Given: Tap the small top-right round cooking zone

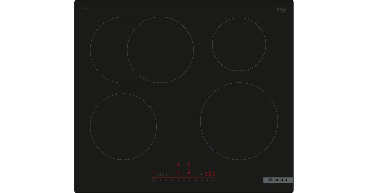Looking at the screenshot, I should (x=239, y=44).
